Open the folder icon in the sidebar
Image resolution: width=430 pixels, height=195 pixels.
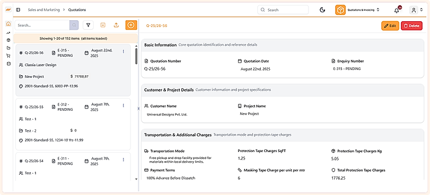[x=8, y=48]
